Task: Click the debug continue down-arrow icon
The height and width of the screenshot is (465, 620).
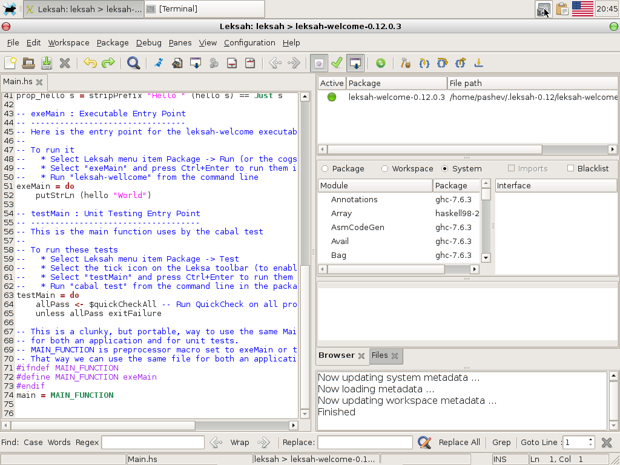Action: click(x=478, y=63)
